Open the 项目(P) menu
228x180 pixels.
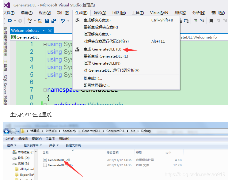coord(63,13)
